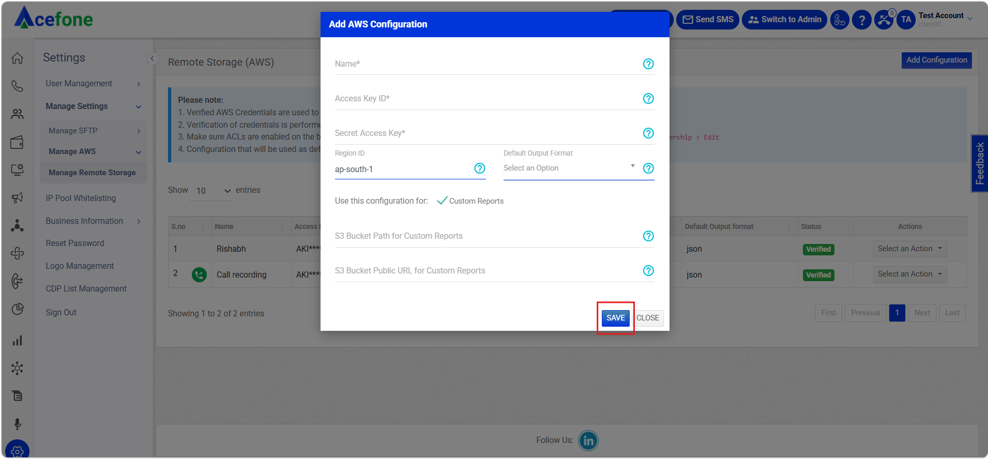Click the help icon beside Name field
Image resolution: width=988 pixels, height=459 pixels.
[x=648, y=64]
